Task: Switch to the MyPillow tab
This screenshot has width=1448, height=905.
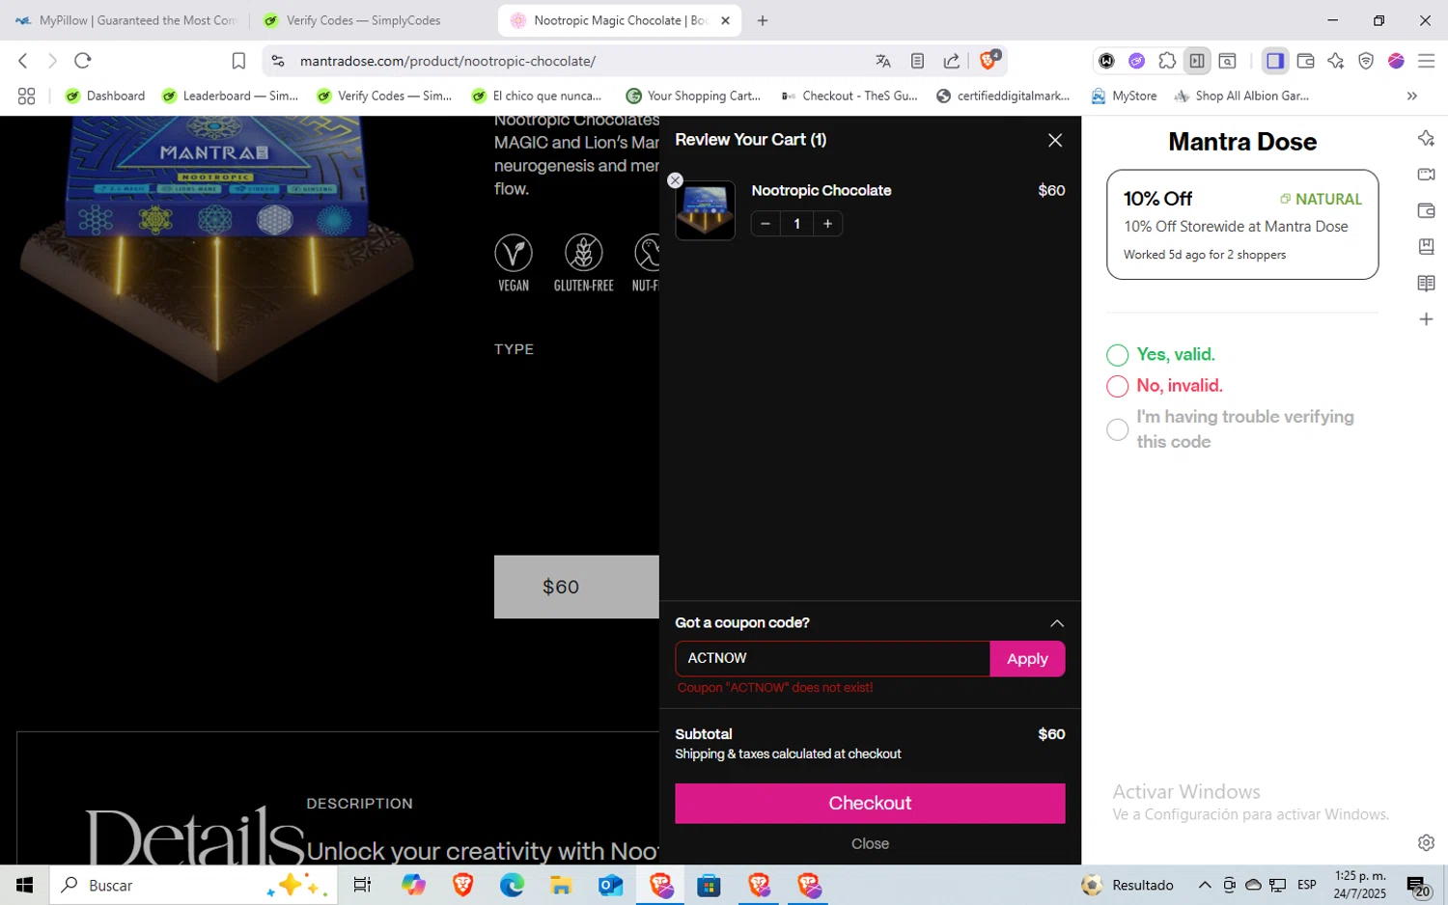Action: (125, 20)
